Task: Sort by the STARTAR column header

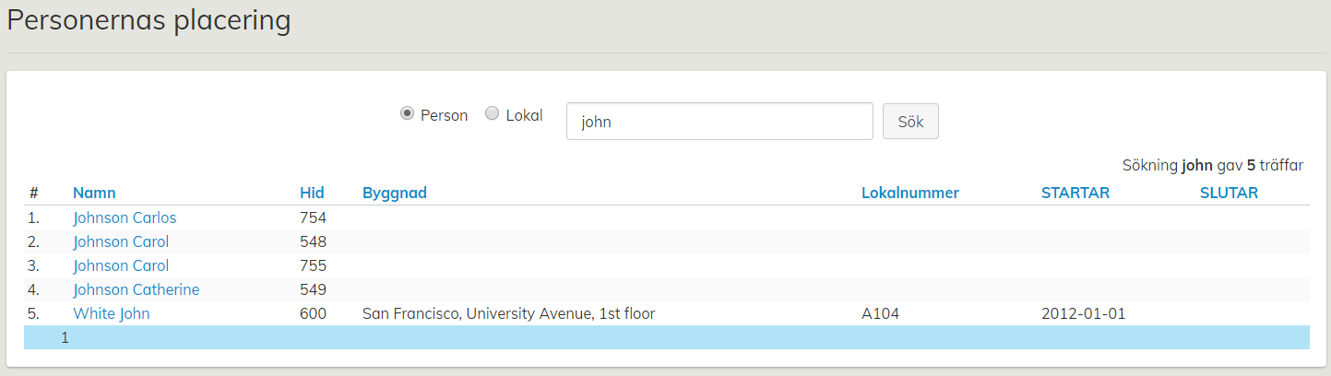Action: (x=1075, y=193)
